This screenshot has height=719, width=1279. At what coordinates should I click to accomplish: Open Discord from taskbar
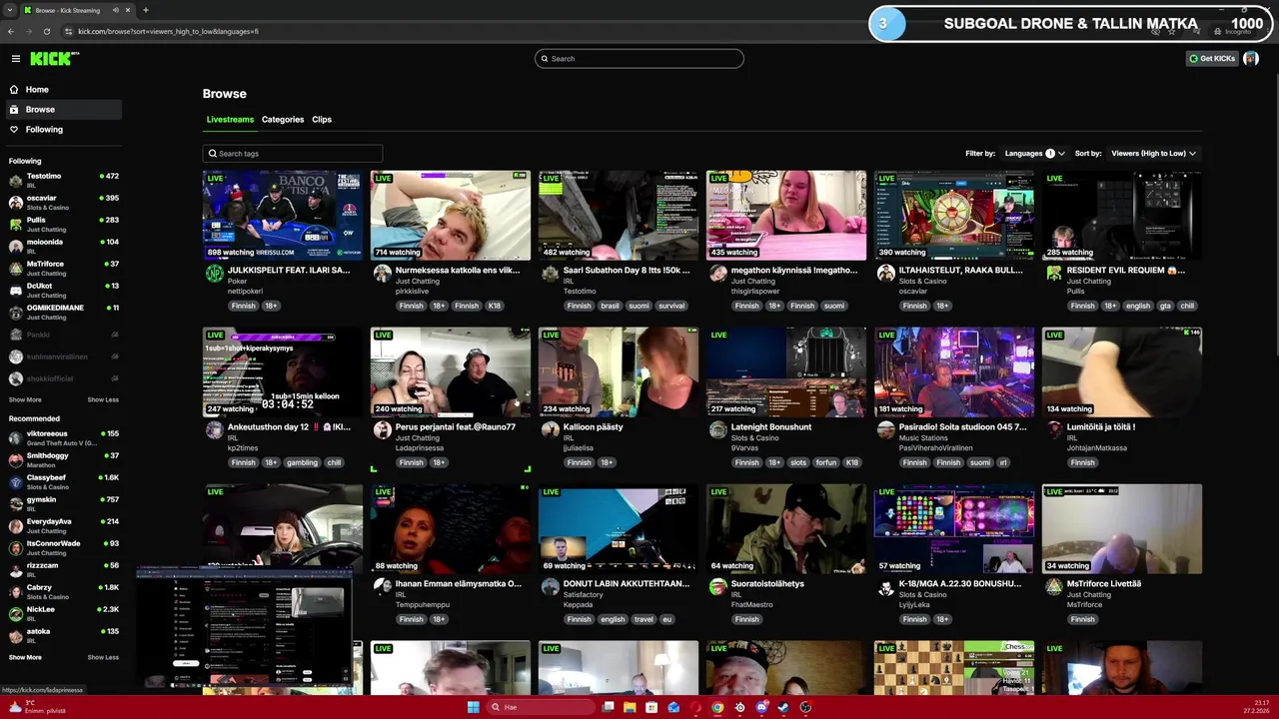[x=761, y=707]
